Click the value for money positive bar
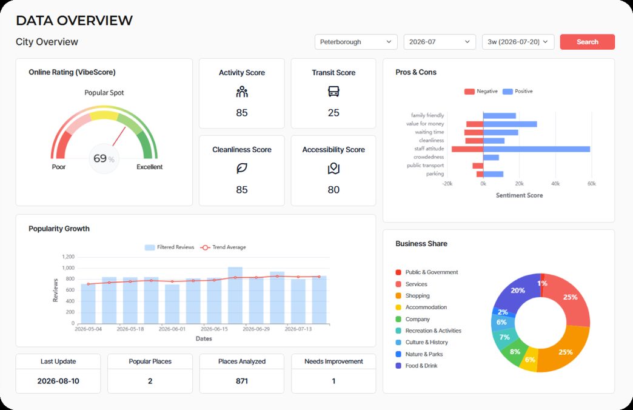 (x=510, y=124)
